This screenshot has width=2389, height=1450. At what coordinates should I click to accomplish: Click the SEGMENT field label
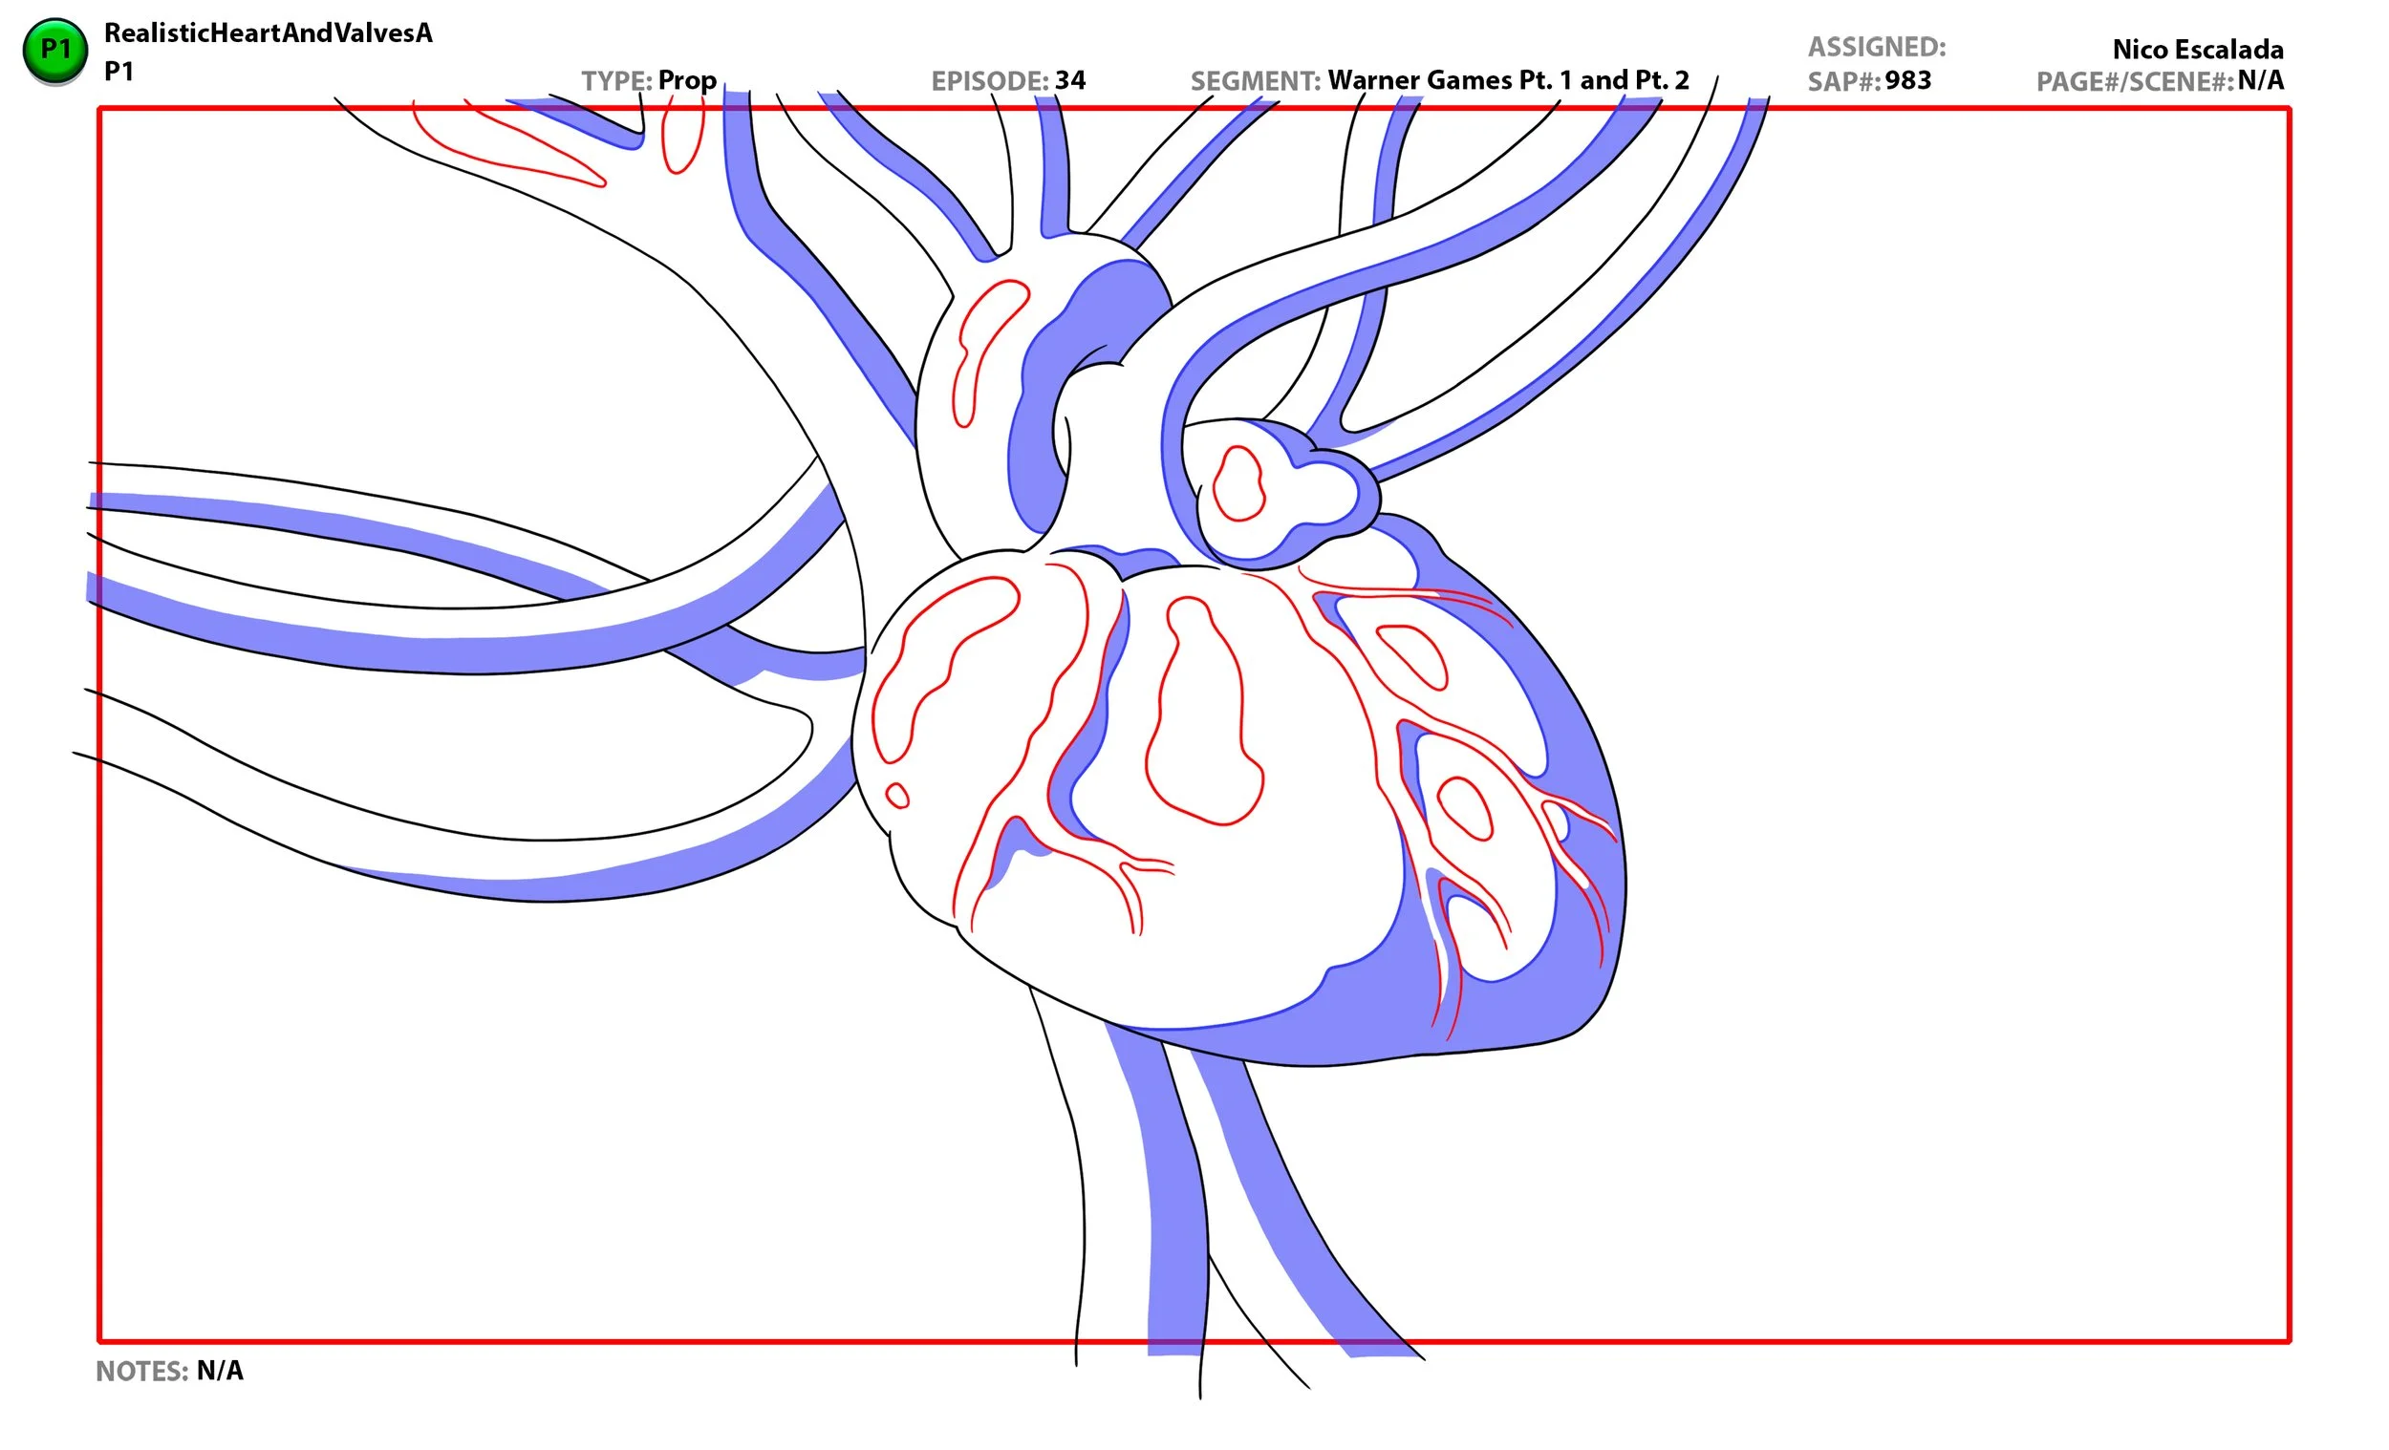(x=1255, y=80)
